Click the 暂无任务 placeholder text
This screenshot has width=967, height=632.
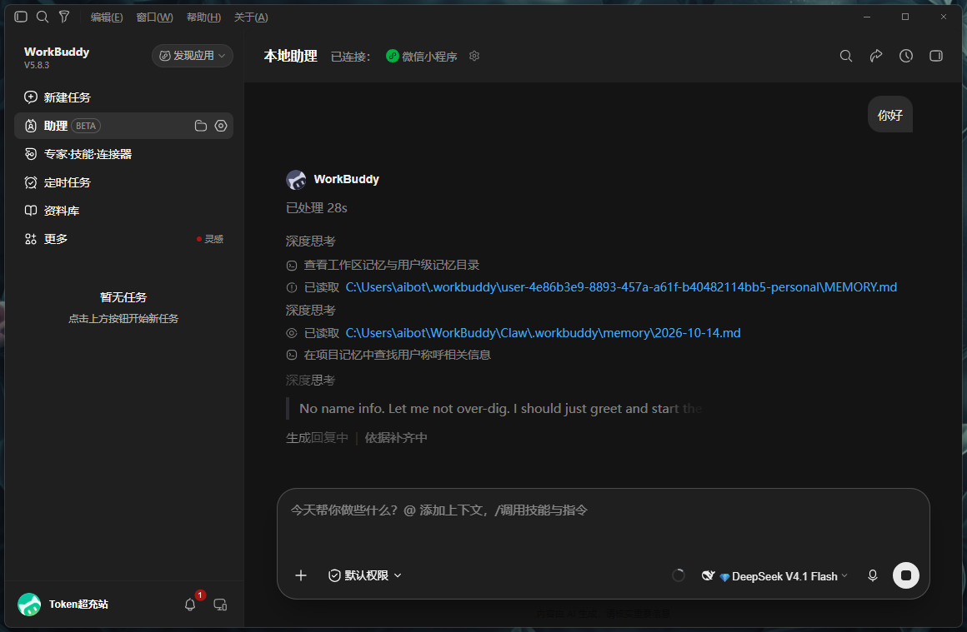[x=123, y=297]
